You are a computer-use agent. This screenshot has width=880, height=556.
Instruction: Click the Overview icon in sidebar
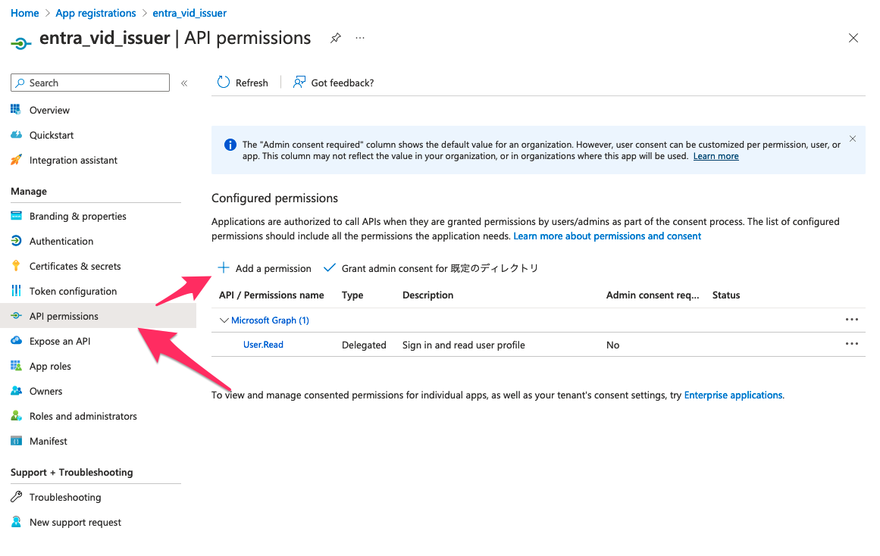[16, 110]
